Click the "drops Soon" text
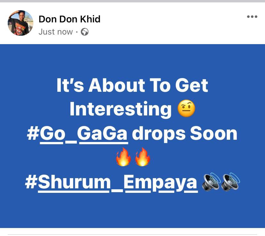The image size is (265, 236). 184,134
